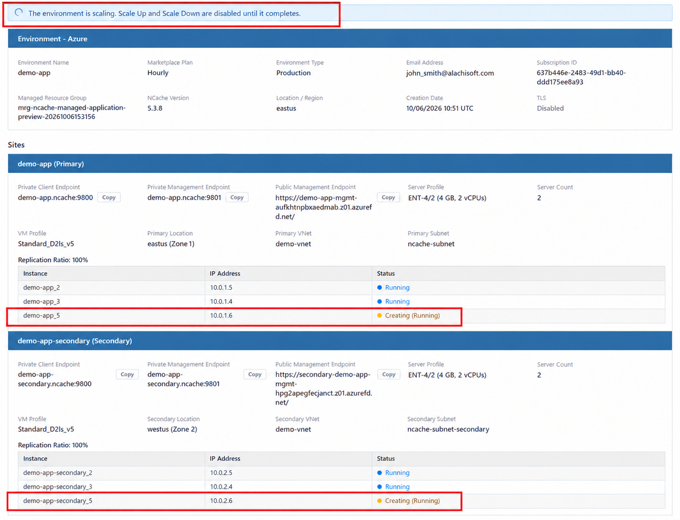Copy the demo-app.ncache:9801 management endpoint

coord(237,198)
